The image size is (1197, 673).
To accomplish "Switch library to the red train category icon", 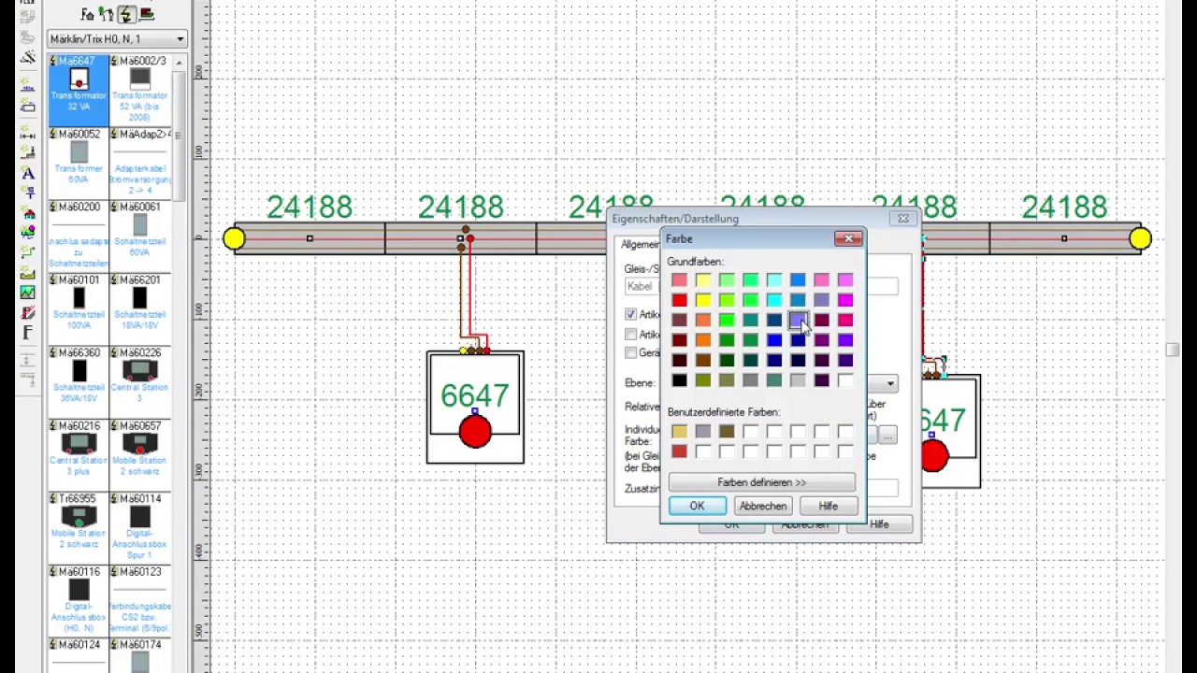I will (x=146, y=14).
